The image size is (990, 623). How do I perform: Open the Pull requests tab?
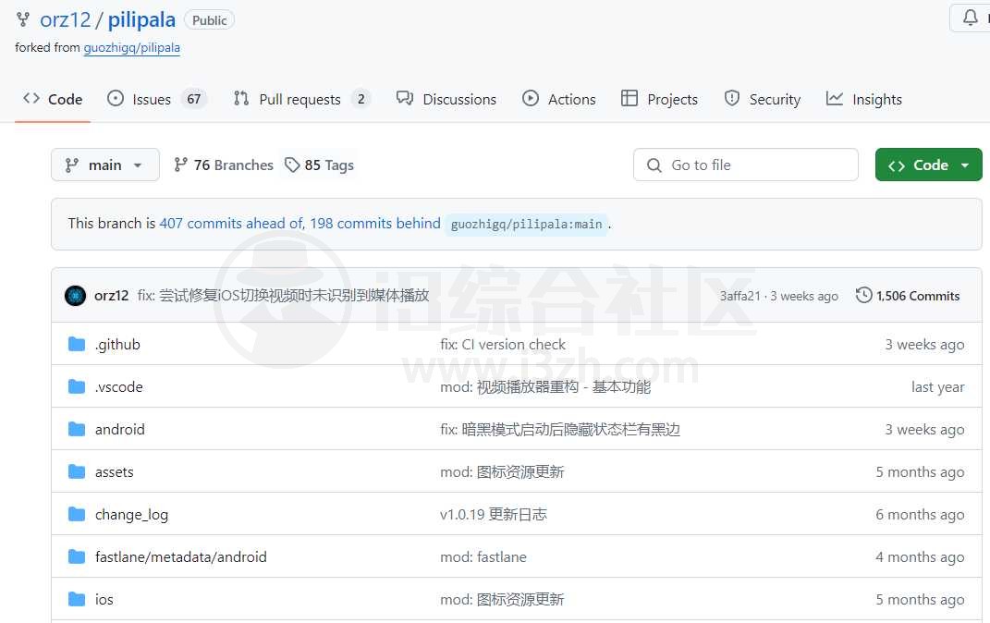click(x=301, y=99)
